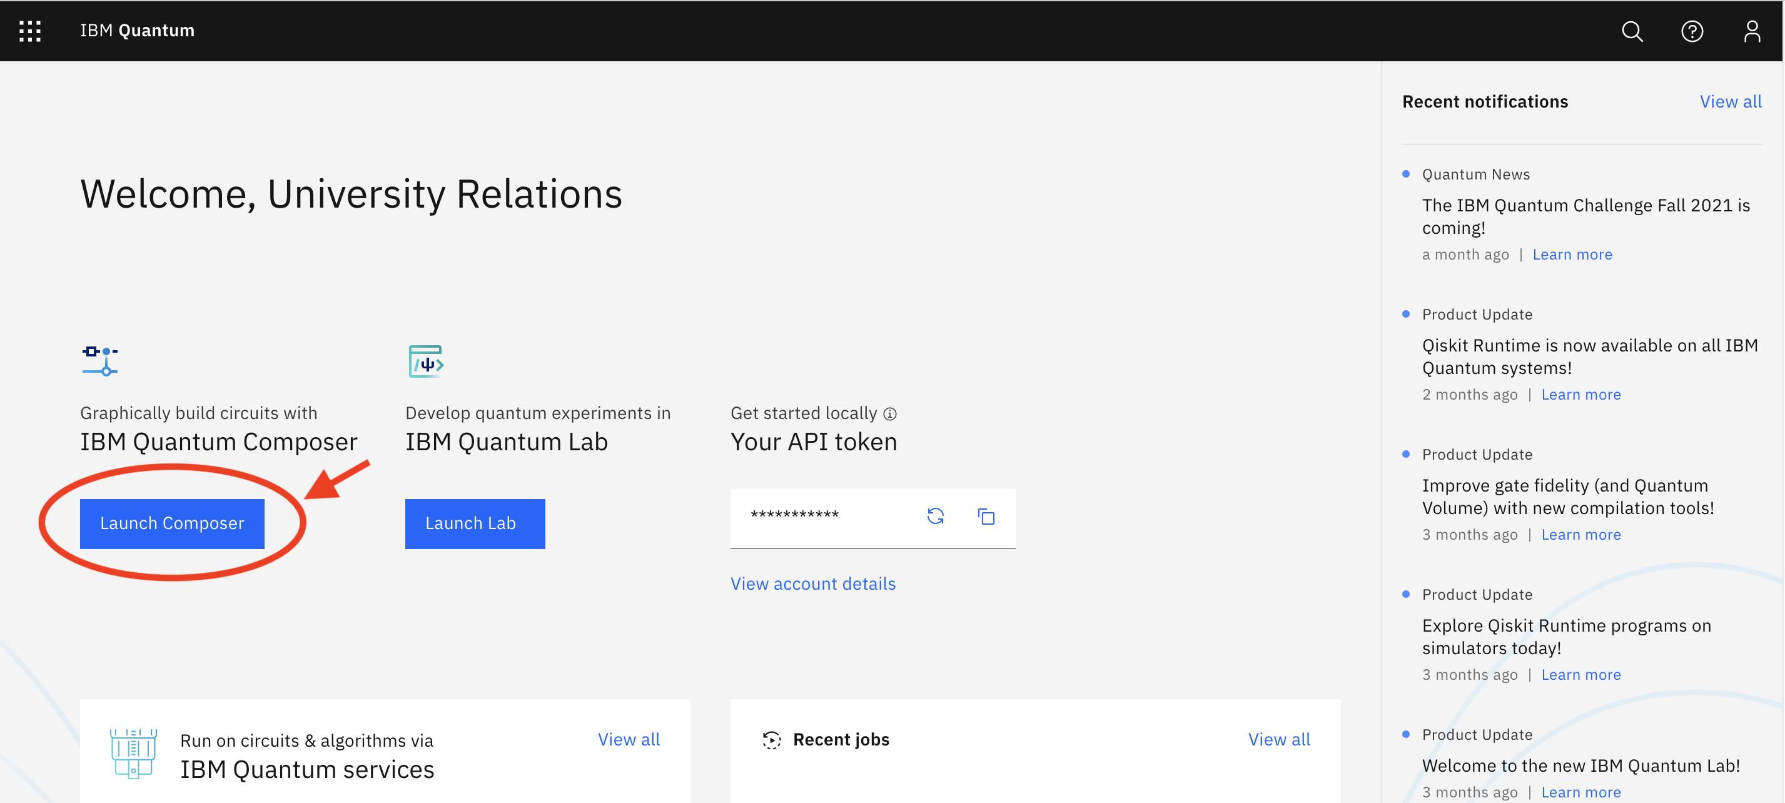1785x803 pixels.
Task: Click the Quantum Composer circuit icon
Action: click(100, 360)
